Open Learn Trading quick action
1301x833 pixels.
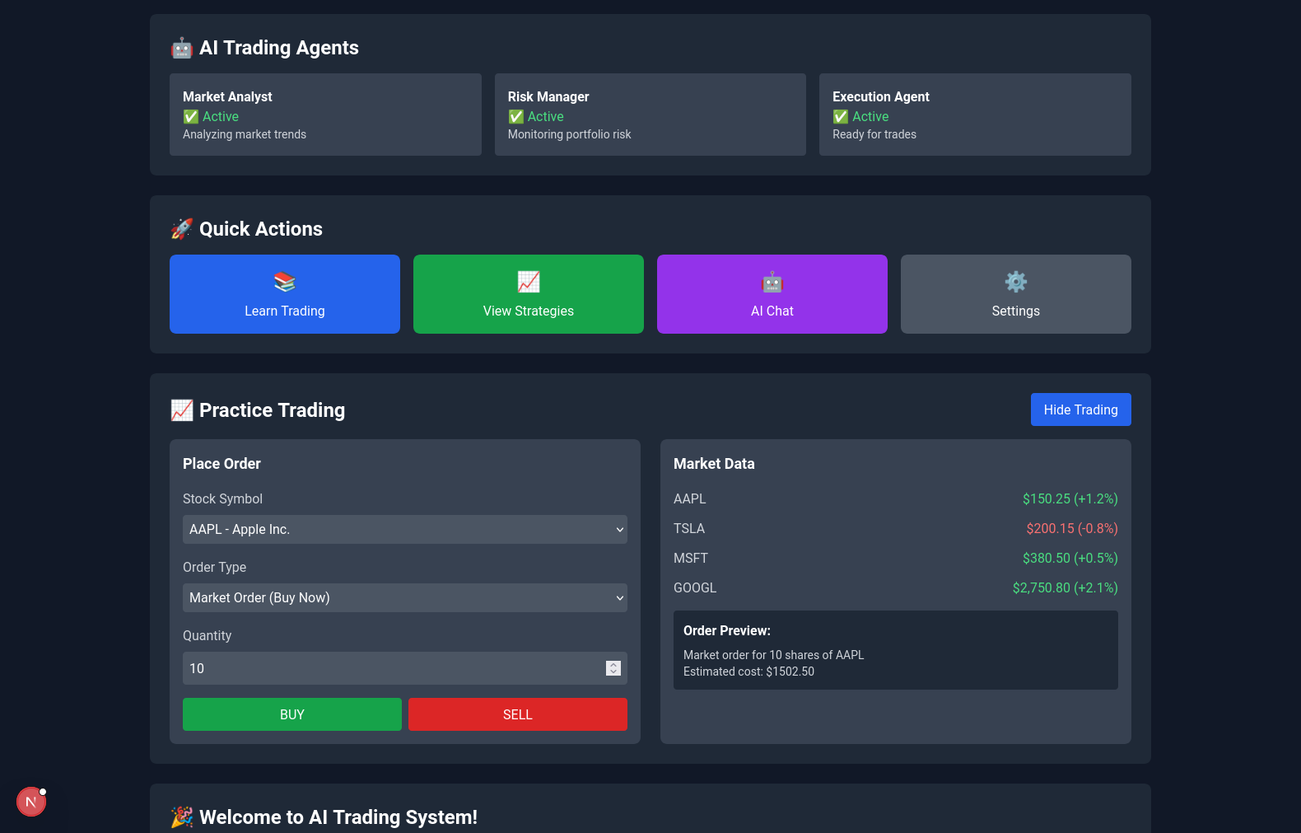[x=285, y=294]
